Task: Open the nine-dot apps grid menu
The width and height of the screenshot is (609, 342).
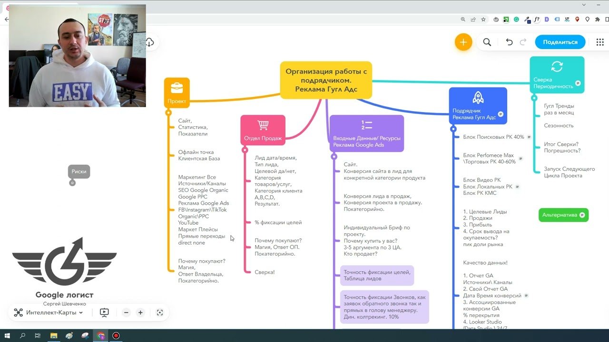Action: tap(599, 42)
